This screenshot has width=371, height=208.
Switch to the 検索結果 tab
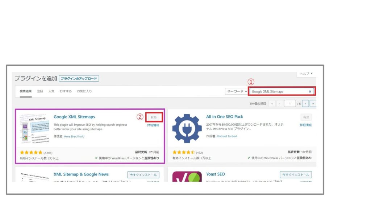(26, 91)
